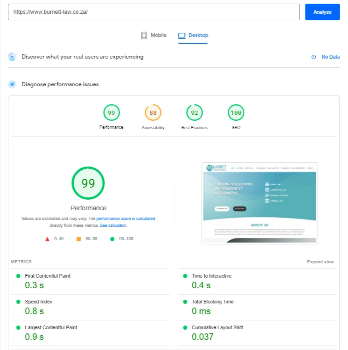Screen dimensions: 348x350
Task: Jump to Best Practices score gauge 92
Action: tap(195, 113)
